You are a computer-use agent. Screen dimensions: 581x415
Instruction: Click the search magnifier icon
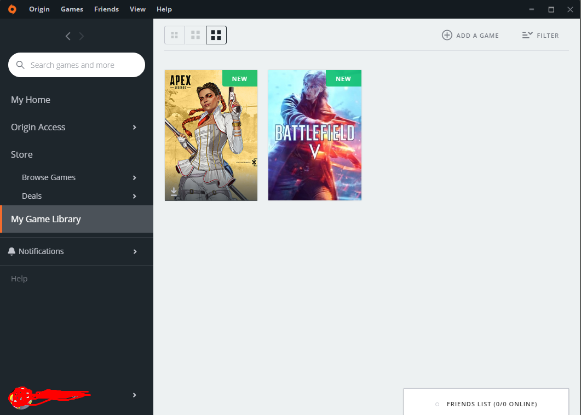coord(20,65)
